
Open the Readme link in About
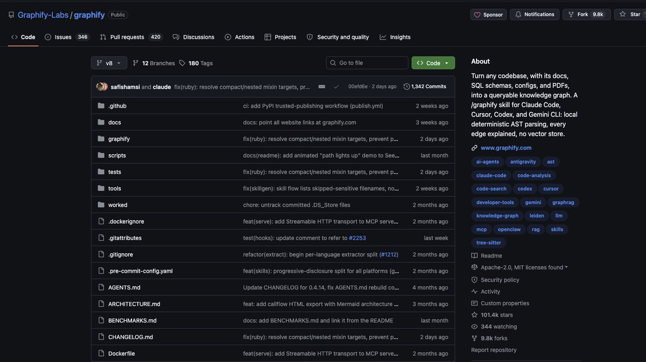click(x=487, y=256)
